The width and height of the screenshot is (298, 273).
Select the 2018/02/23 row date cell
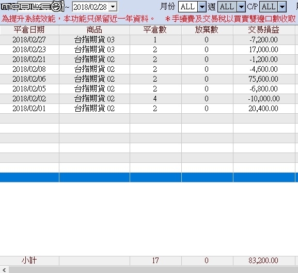[29, 50]
